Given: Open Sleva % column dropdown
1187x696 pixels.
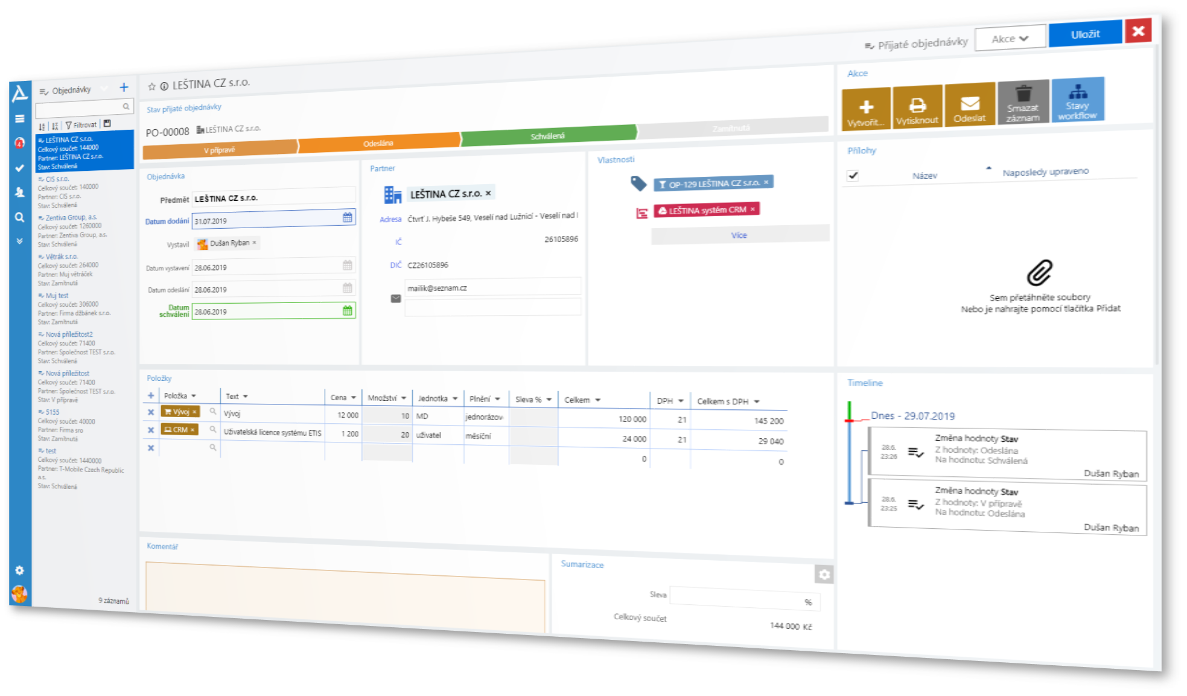Looking at the screenshot, I should (549, 400).
